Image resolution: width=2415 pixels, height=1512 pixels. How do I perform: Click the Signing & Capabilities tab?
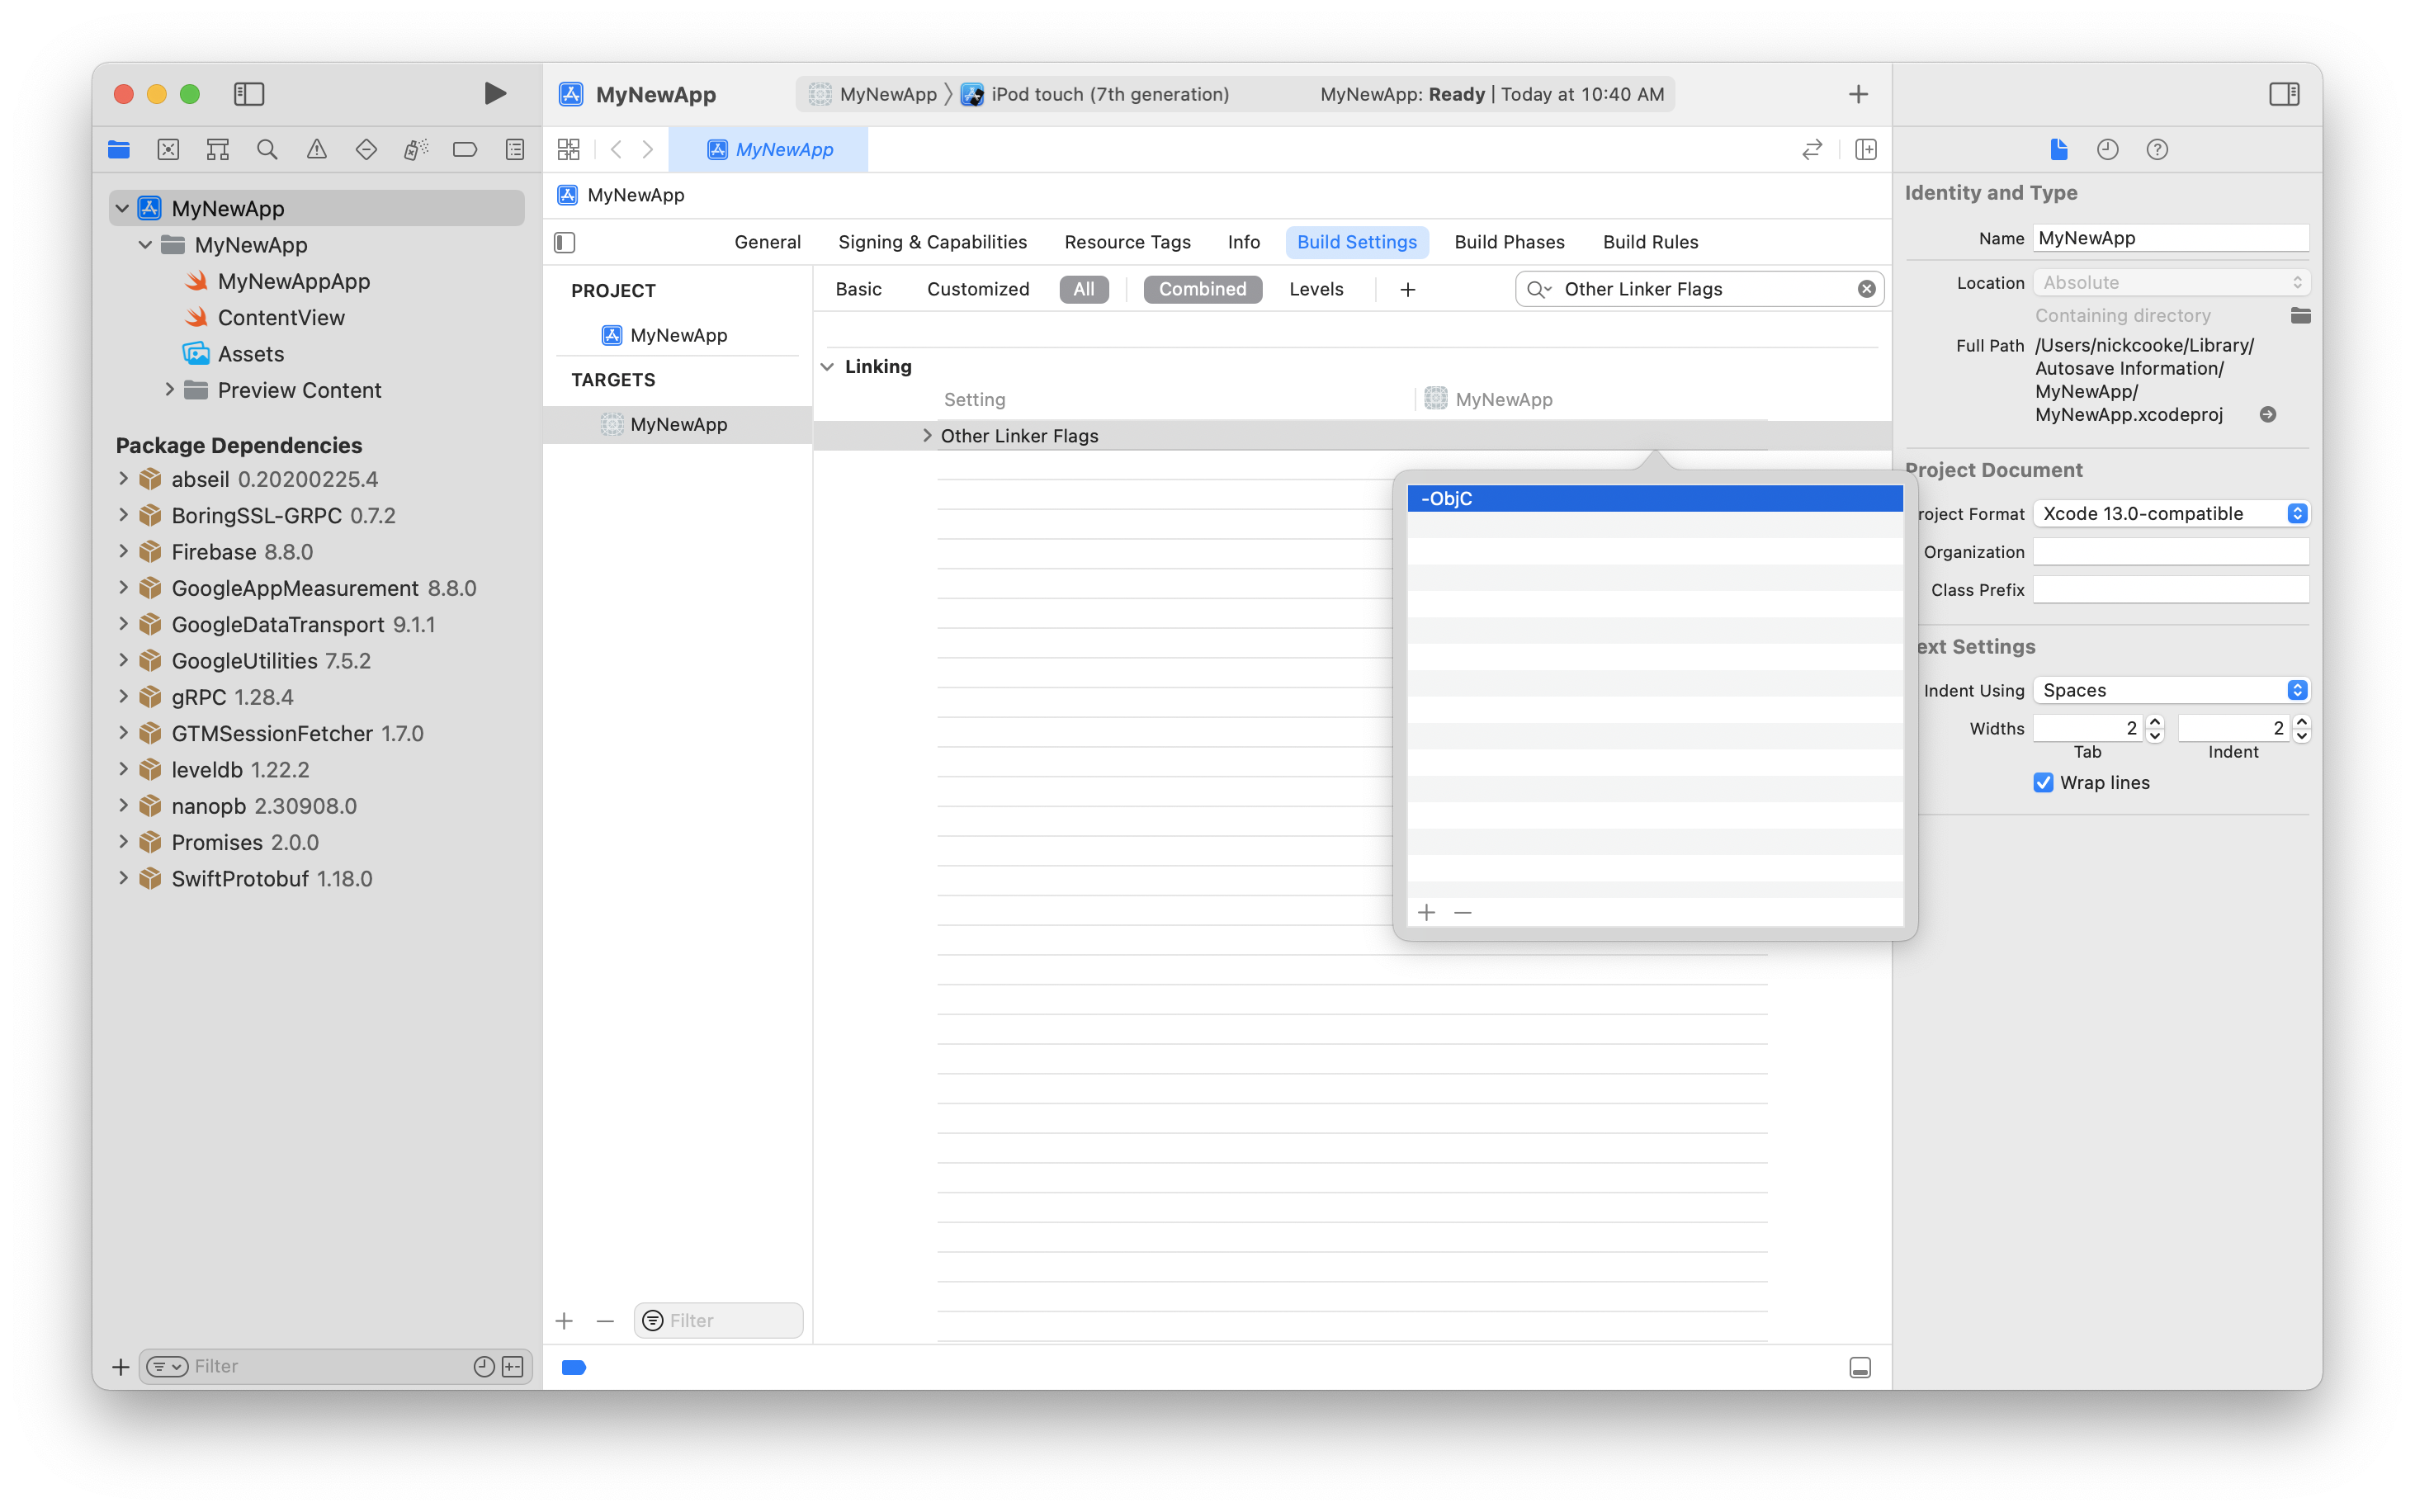[932, 242]
